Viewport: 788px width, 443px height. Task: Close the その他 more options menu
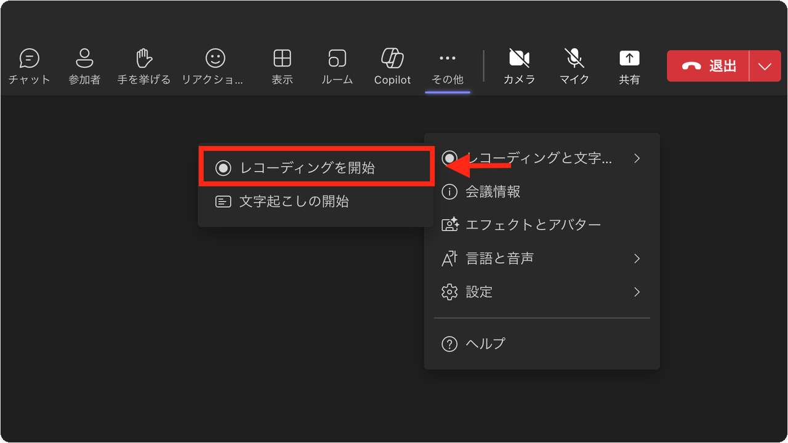(x=448, y=66)
